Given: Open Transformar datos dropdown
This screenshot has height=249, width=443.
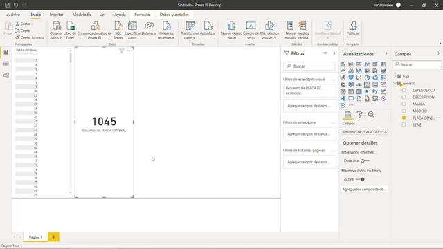Looking at the screenshot, I should pos(190,30).
